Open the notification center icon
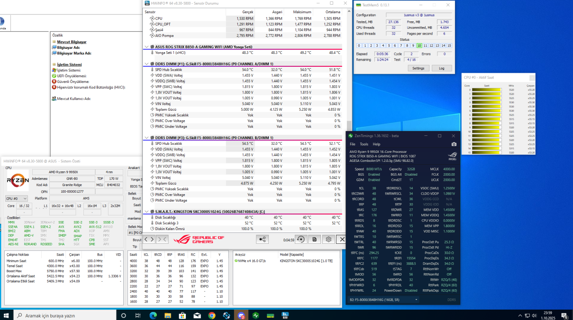 coord(564,315)
